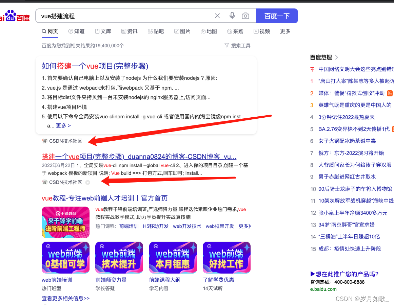Open hot topic 英雄气既是重庆的
The width and height of the screenshot is (394, 305).
[355, 105]
